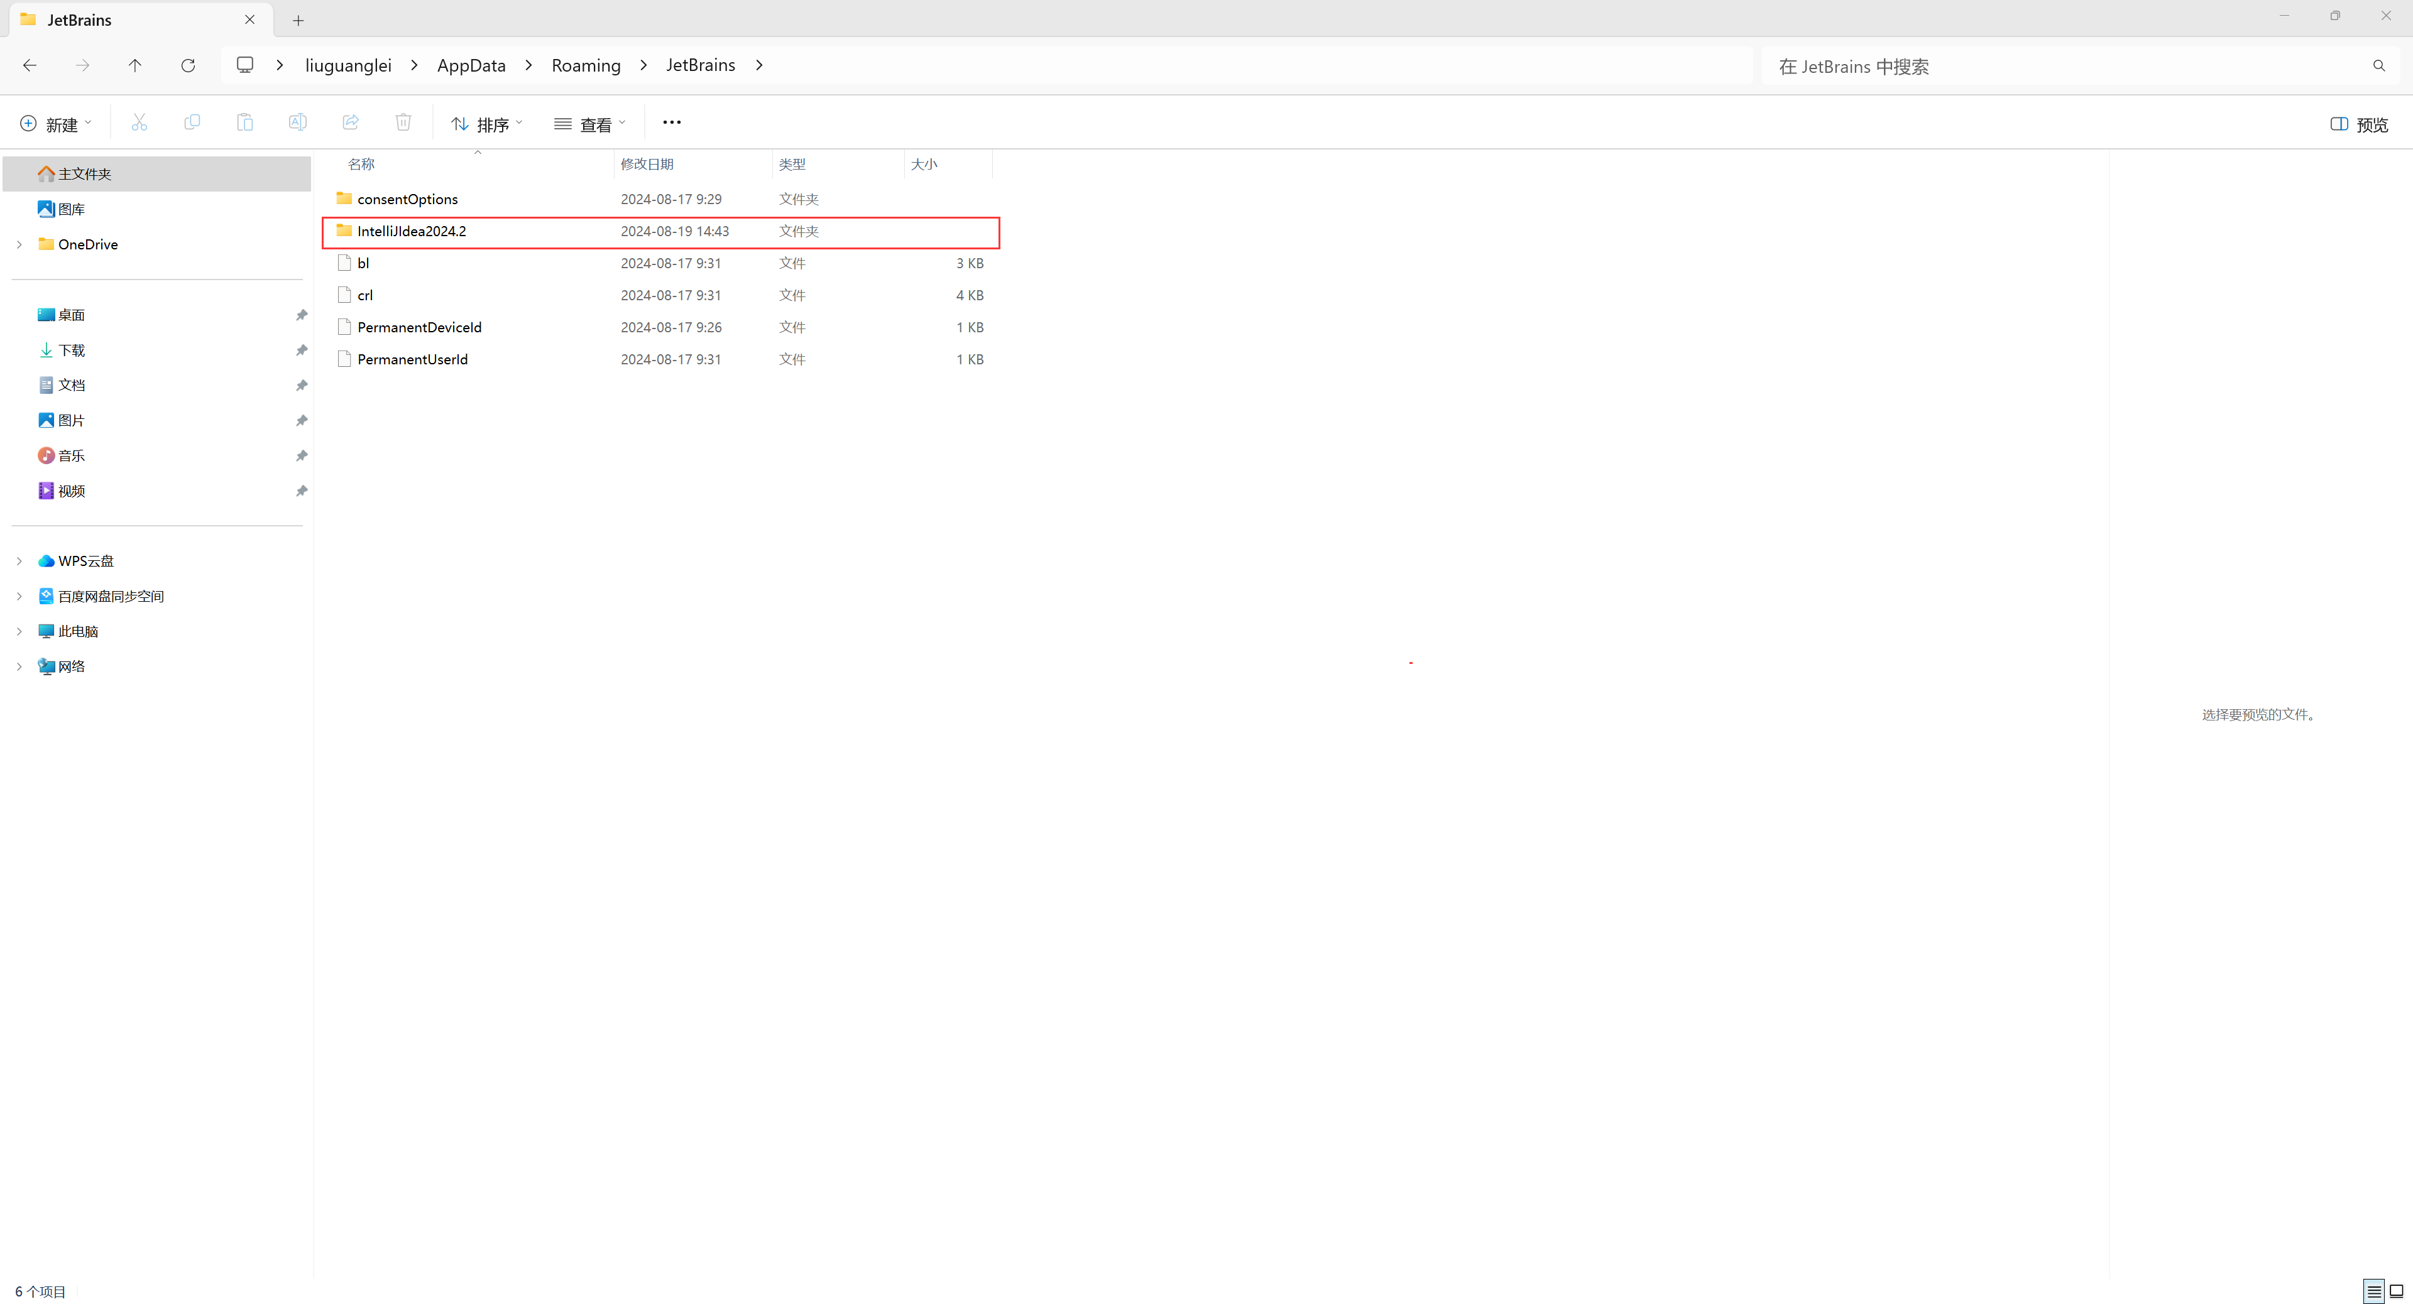Click the Rename icon in toolbar
This screenshot has width=2413, height=1304.
tap(297, 122)
